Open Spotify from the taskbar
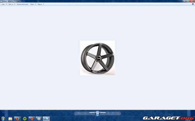Viewport: 195px width, 121px height. point(25,119)
